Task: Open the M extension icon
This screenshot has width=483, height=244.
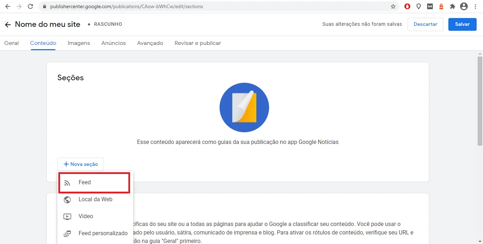Action: (430, 6)
